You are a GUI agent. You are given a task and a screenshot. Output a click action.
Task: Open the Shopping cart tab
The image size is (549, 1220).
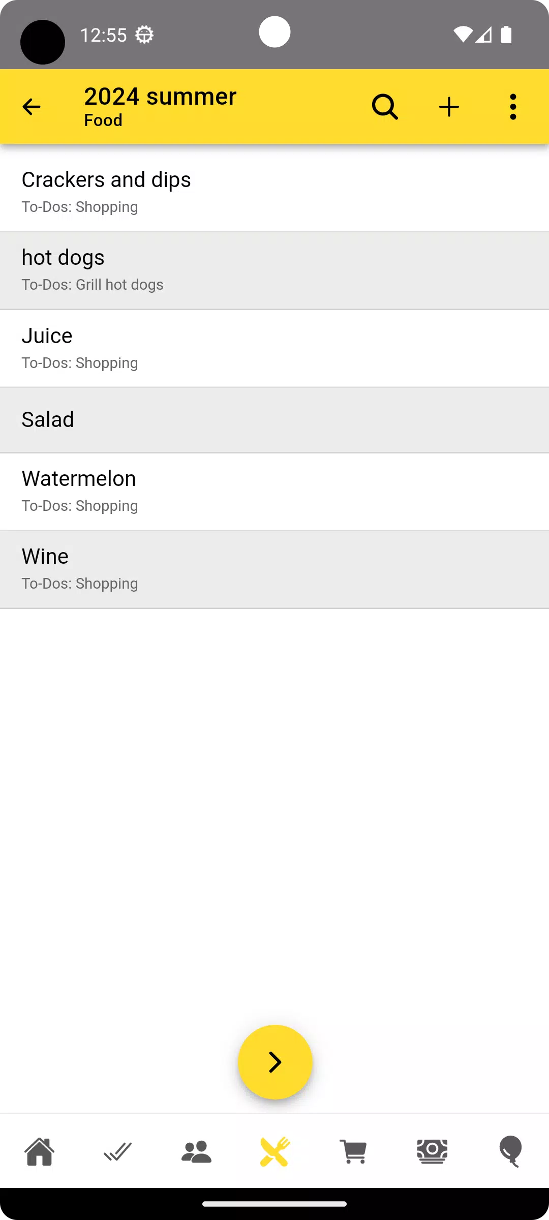[353, 1151]
